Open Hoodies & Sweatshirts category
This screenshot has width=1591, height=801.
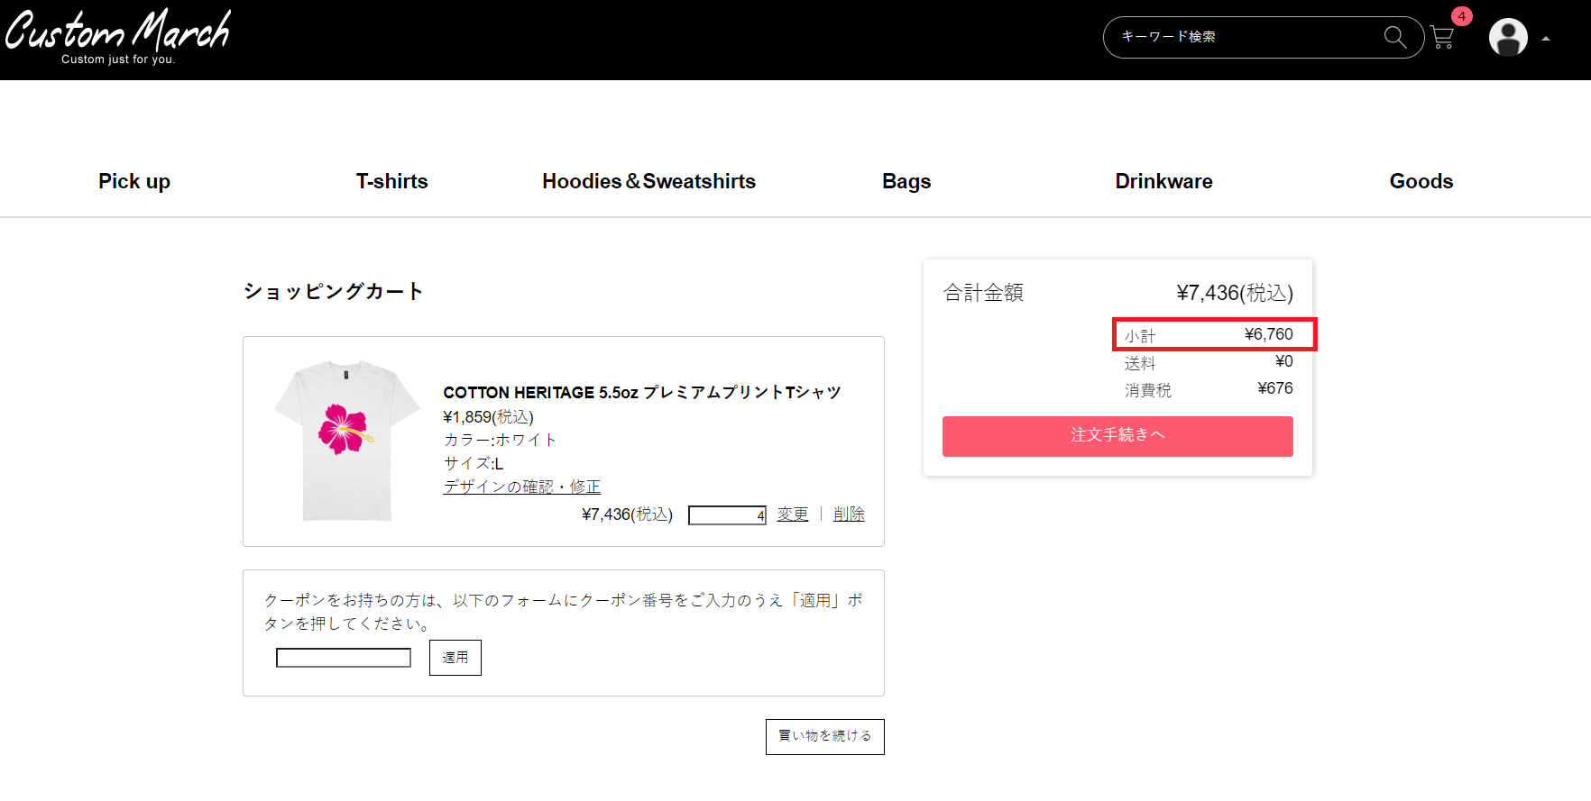[x=649, y=181]
